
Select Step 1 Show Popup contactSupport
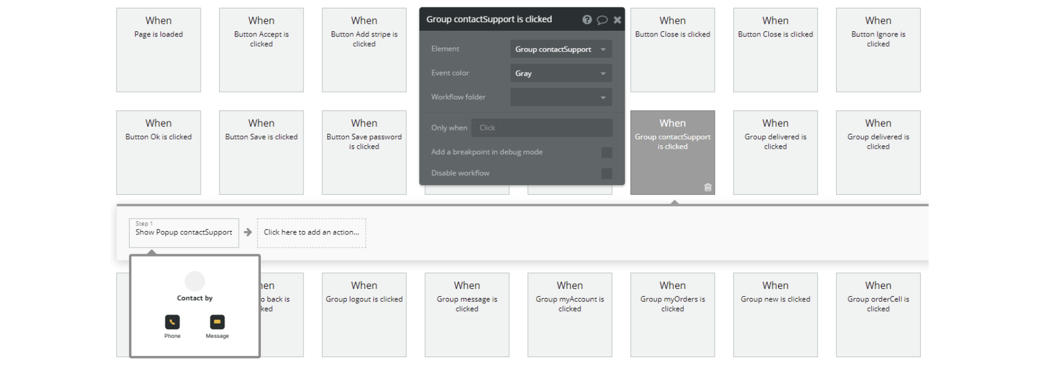pos(184,233)
